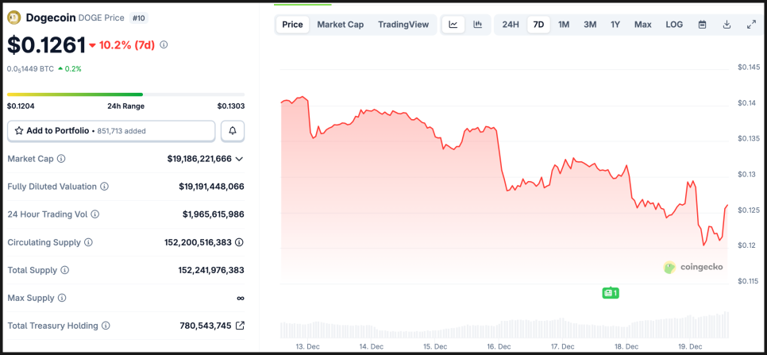767x355 pixels.
Task: Select the 1Y time range
Action: point(615,25)
